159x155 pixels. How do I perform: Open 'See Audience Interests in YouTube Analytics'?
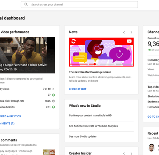pyautogui.click(x=93, y=126)
